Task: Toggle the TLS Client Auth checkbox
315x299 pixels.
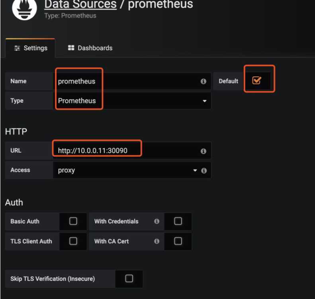Action: click(x=73, y=241)
